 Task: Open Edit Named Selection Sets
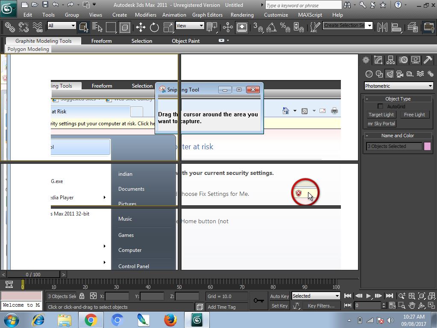click(x=315, y=27)
